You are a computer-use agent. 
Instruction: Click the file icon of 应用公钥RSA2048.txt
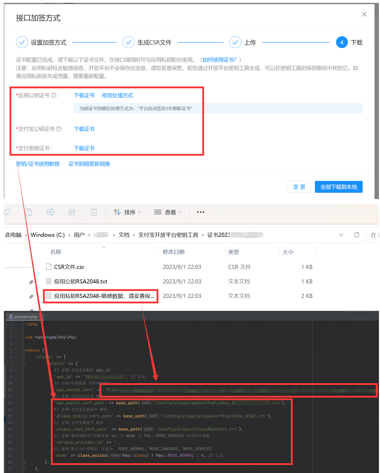49,281
